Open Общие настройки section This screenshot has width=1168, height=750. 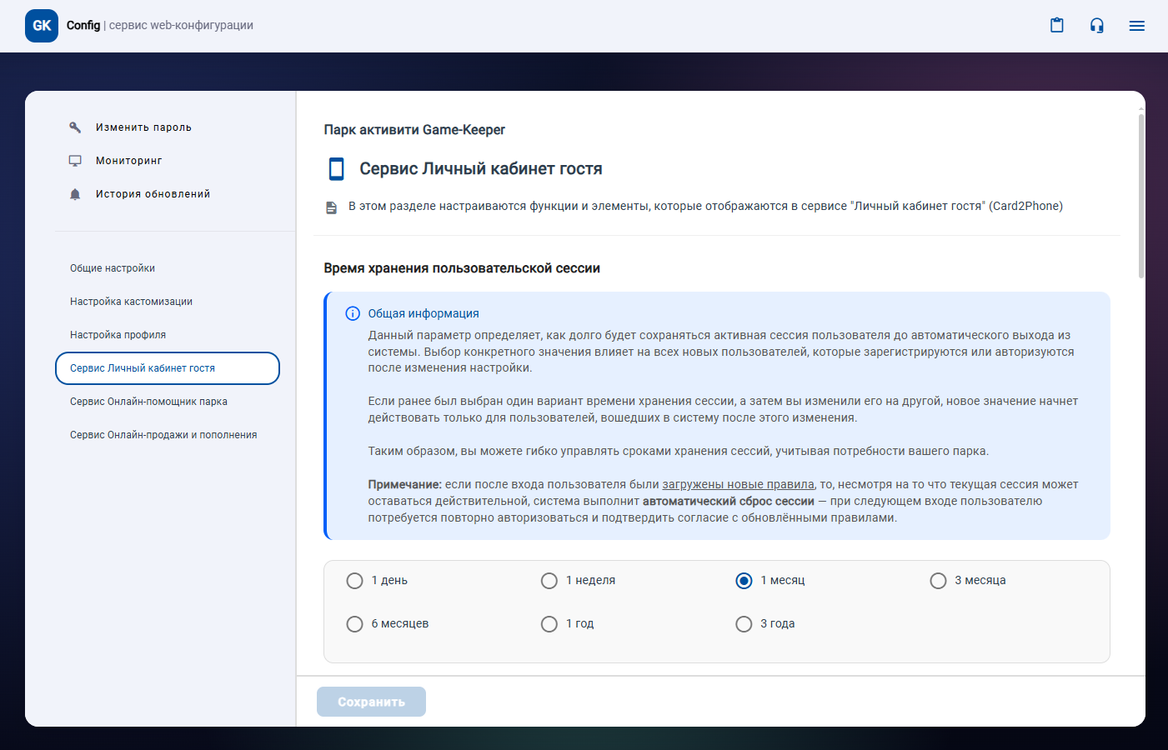click(113, 268)
